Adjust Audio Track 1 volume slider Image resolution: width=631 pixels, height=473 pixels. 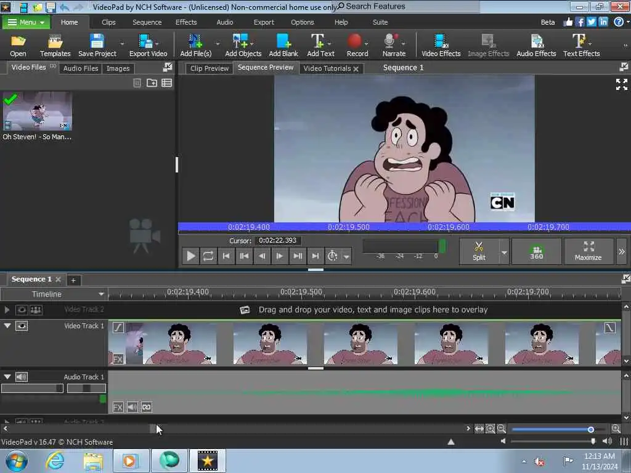[32, 388]
